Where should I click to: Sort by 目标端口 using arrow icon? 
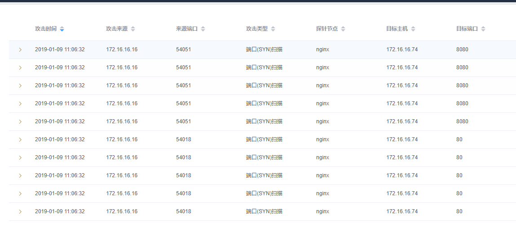click(x=483, y=29)
